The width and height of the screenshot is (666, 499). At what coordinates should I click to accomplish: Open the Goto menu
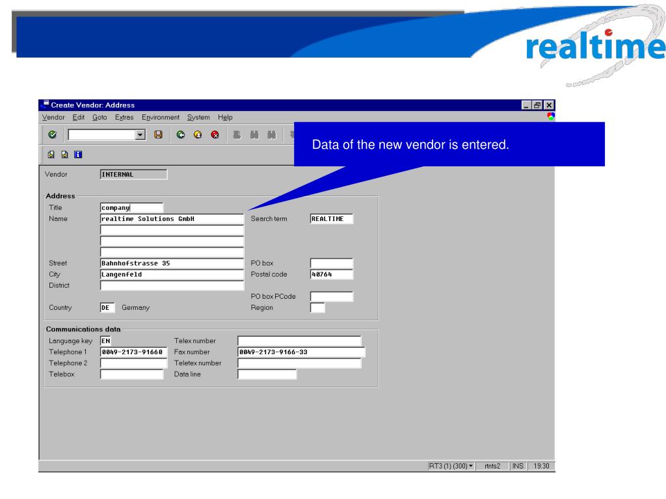point(100,117)
